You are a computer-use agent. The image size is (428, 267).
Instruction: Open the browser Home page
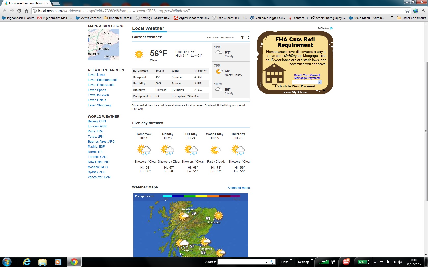[26, 11]
